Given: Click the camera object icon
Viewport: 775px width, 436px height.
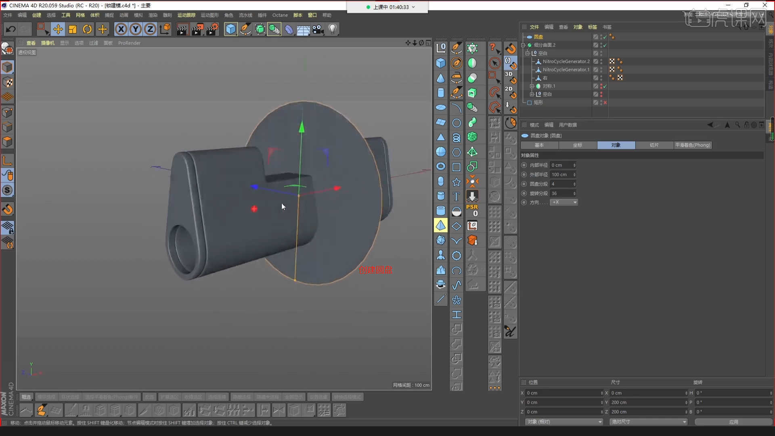Looking at the screenshot, I should tap(318, 29).
